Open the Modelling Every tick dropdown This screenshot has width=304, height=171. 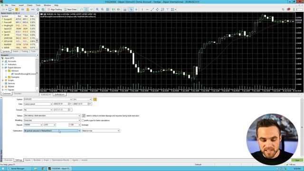pyautogui.click(x=79, y=120)
